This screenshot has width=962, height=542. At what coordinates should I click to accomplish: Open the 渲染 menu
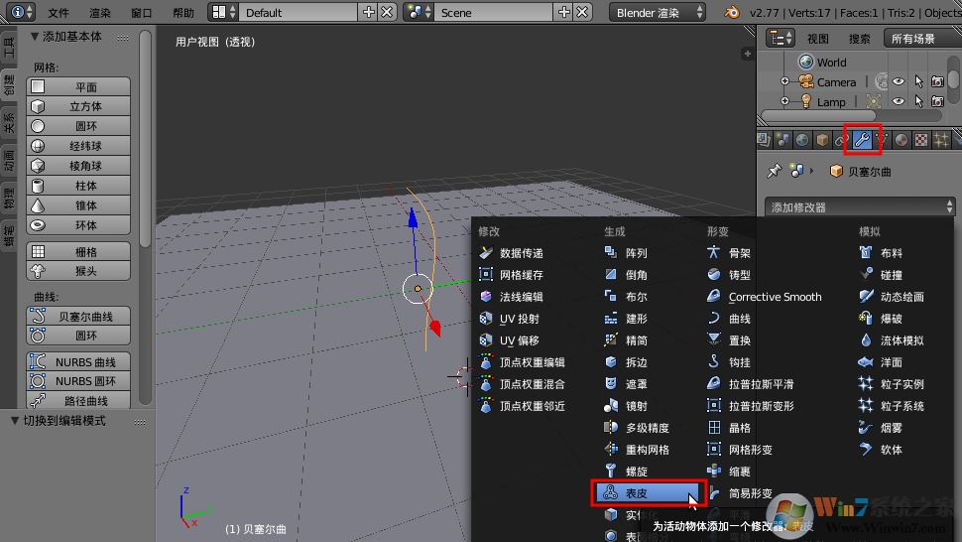(100, 13)
